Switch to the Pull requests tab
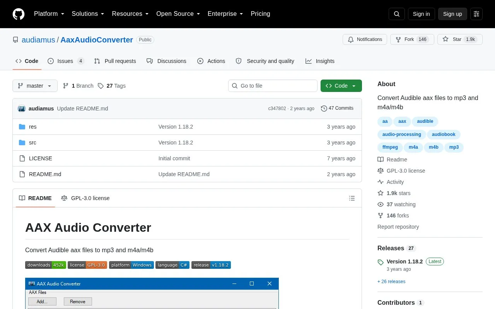 click(x=115, y=61)
